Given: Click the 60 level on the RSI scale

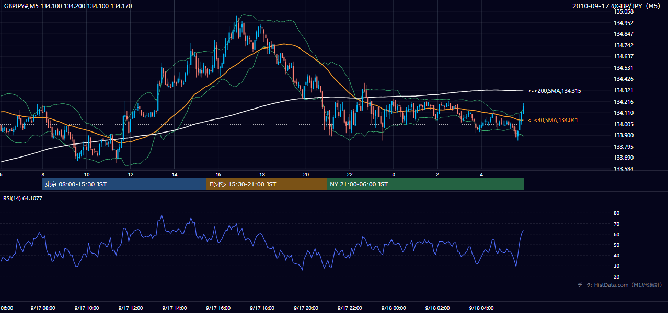Looking at the screenshot, I should [616, 234].
